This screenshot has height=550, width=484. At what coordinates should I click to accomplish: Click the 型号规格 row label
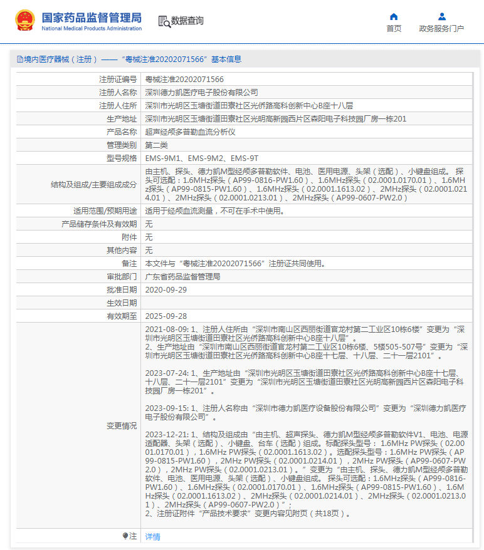[122, 158]
